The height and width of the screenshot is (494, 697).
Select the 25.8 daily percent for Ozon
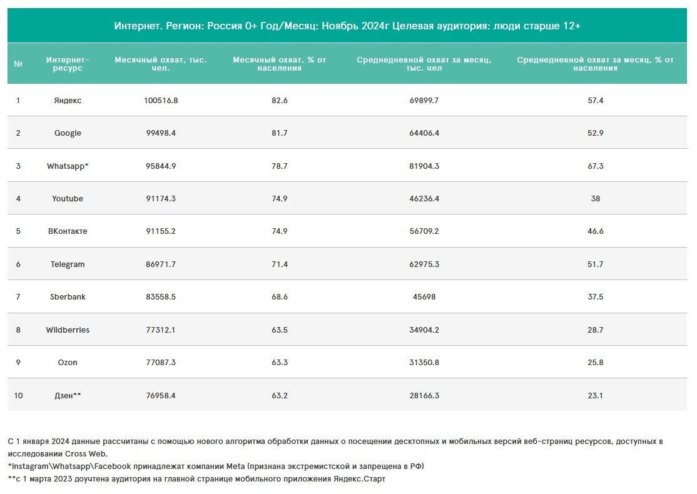click(595, 363)
